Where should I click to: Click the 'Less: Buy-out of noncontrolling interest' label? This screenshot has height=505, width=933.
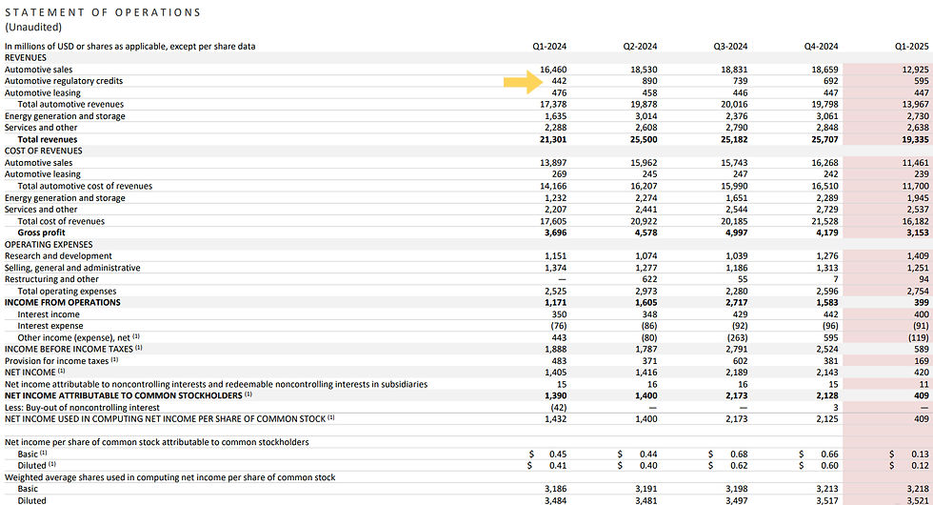click(82, 408)
